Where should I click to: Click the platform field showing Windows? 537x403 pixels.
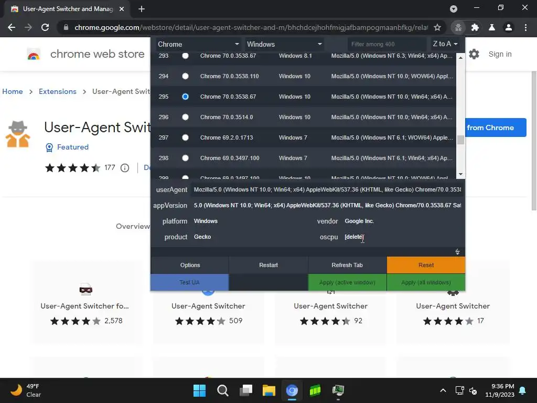pyautogui.click(x=252, y=221)
